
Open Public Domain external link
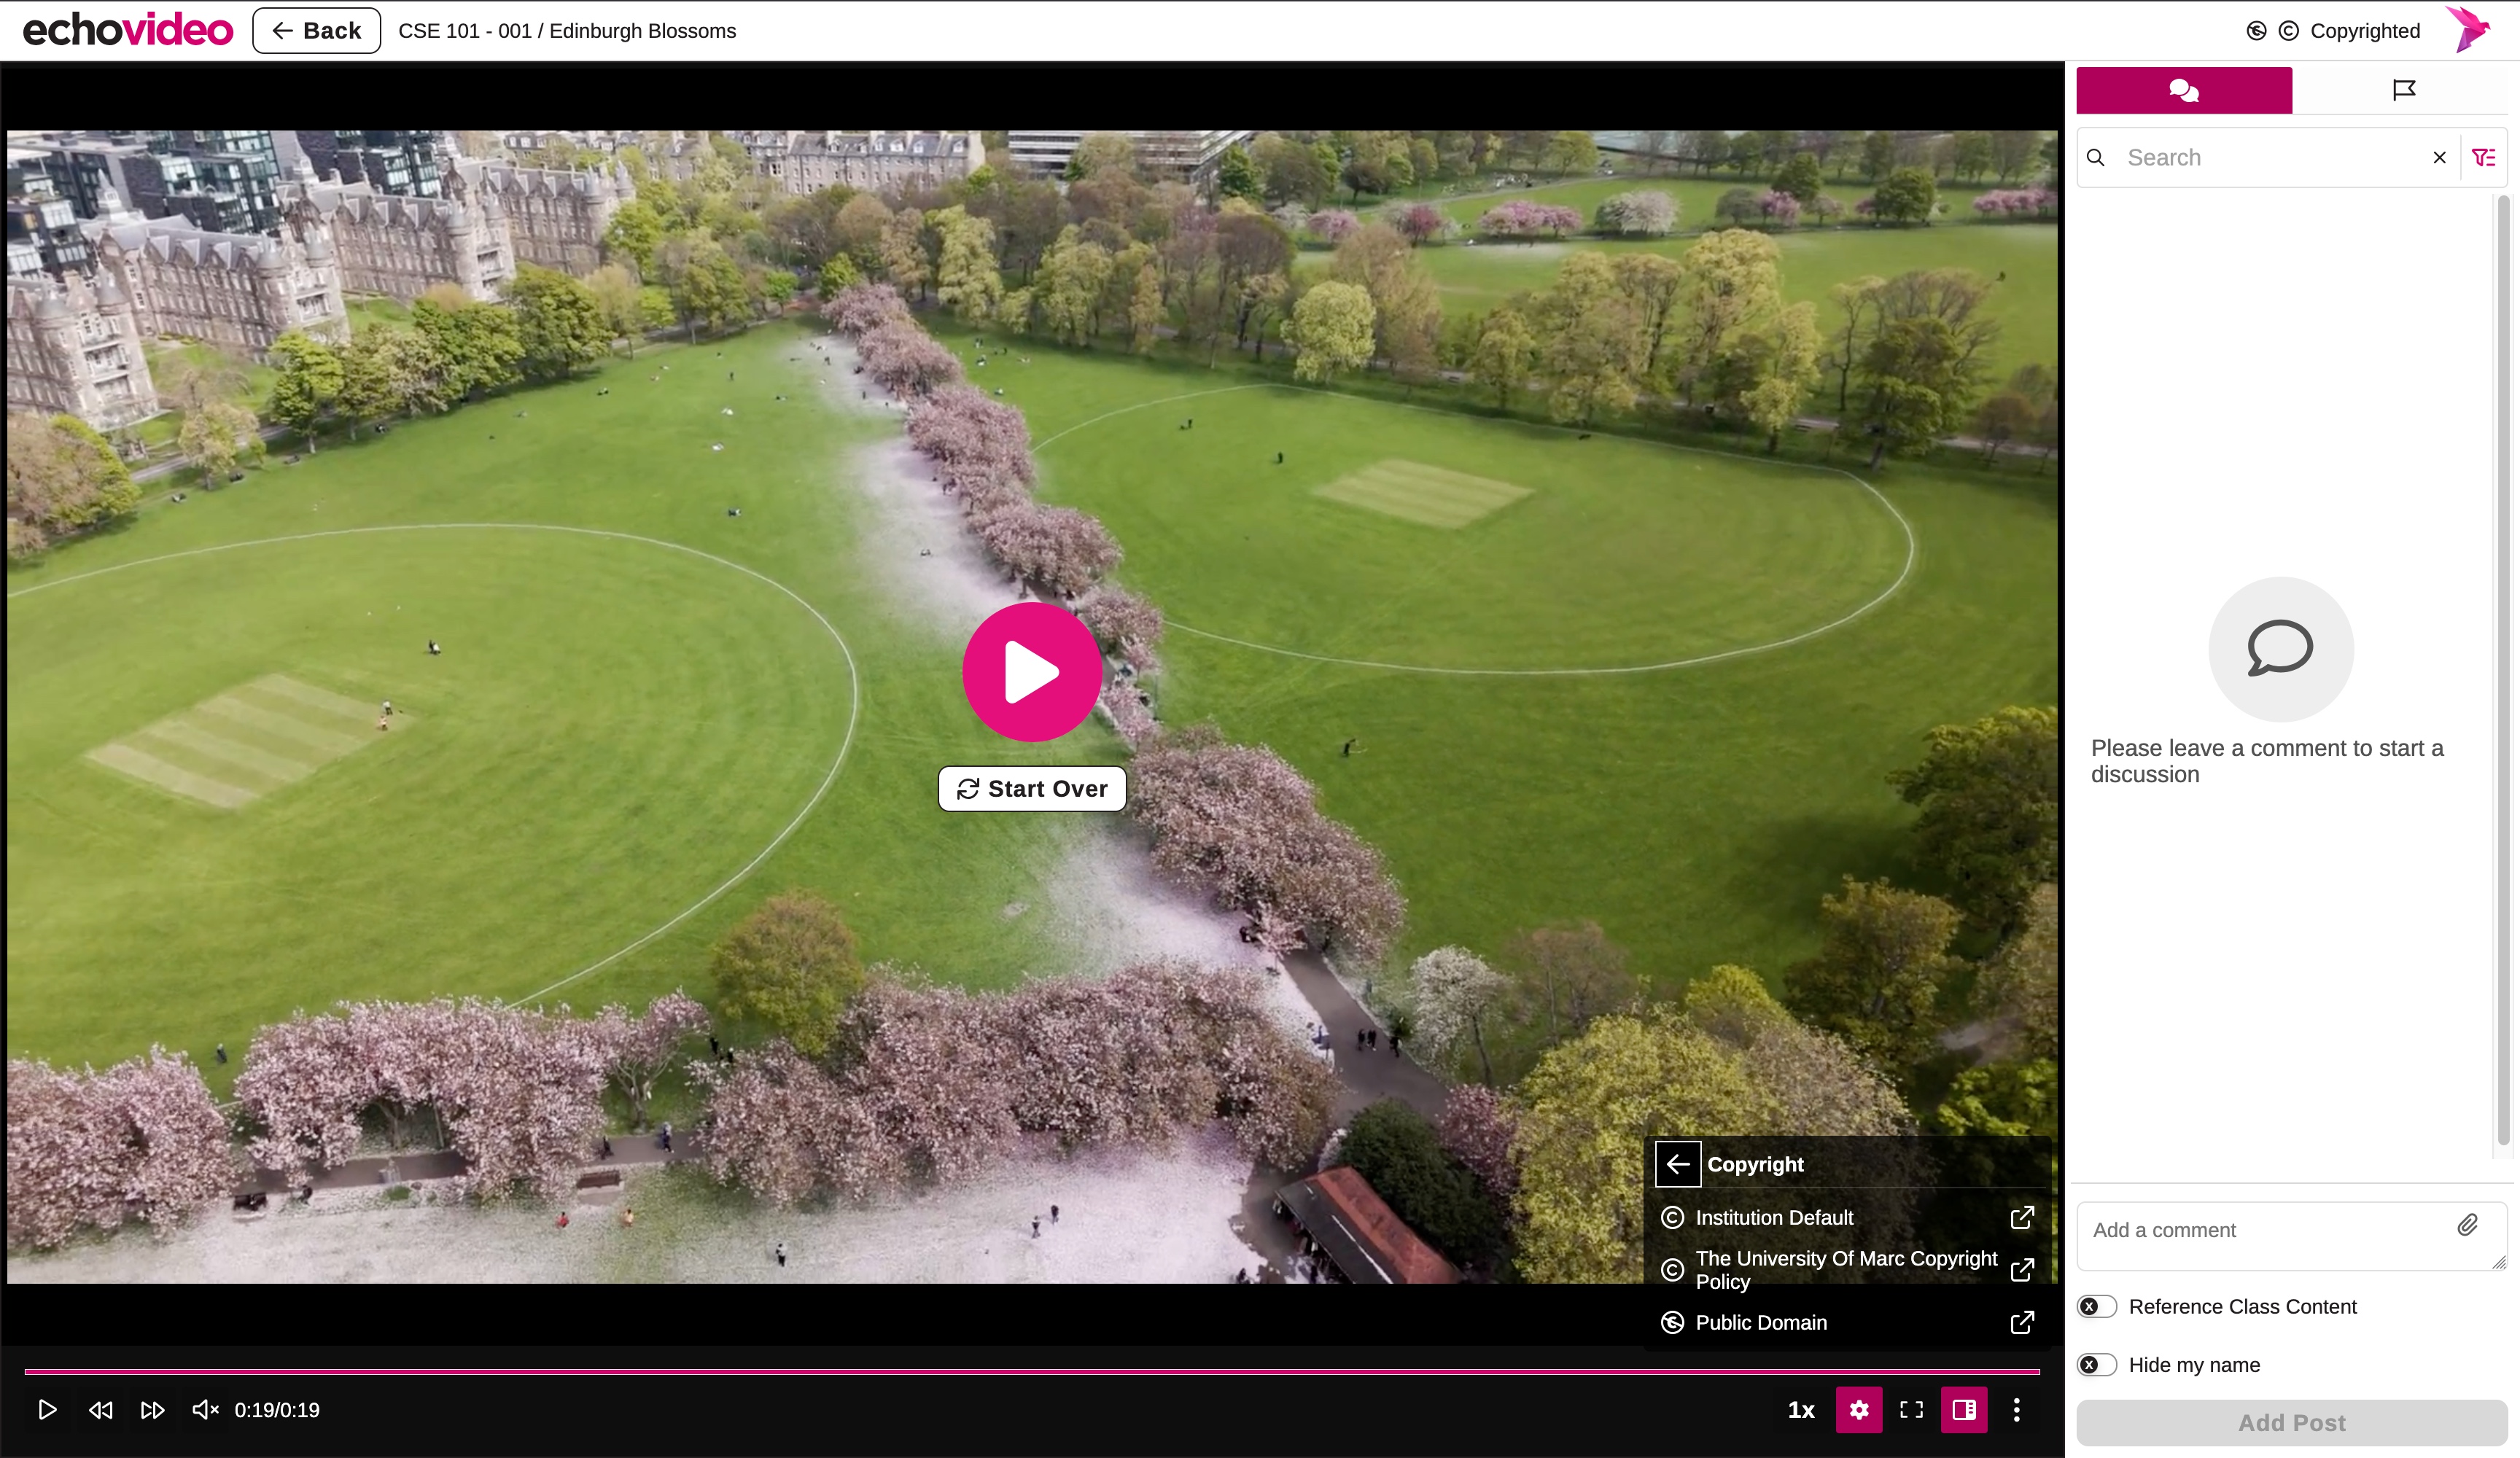point(2022,1322)
